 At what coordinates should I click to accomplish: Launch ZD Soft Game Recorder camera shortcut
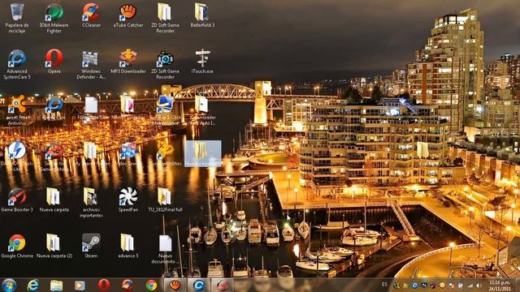(165, 64)
